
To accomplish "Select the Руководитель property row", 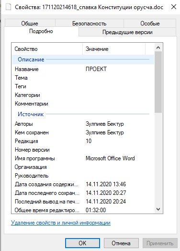I will 83,176.
